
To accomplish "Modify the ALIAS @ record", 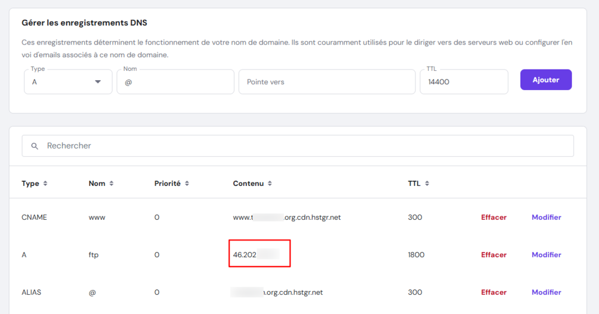I will 546,292.
